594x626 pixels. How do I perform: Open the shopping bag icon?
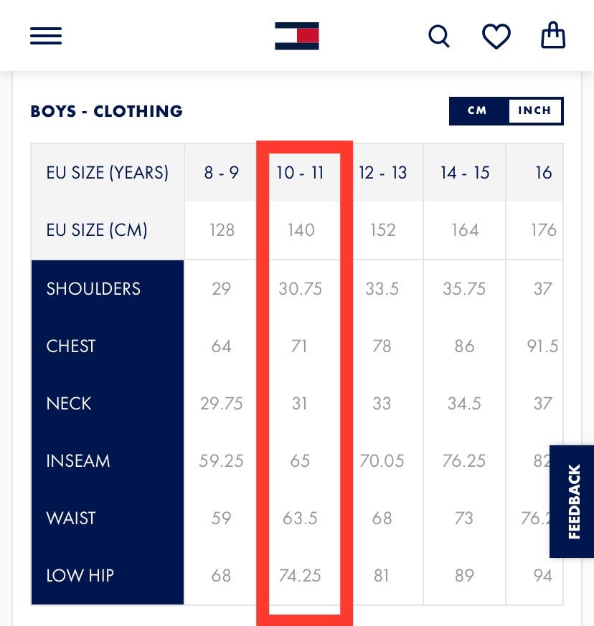[553, 35]
